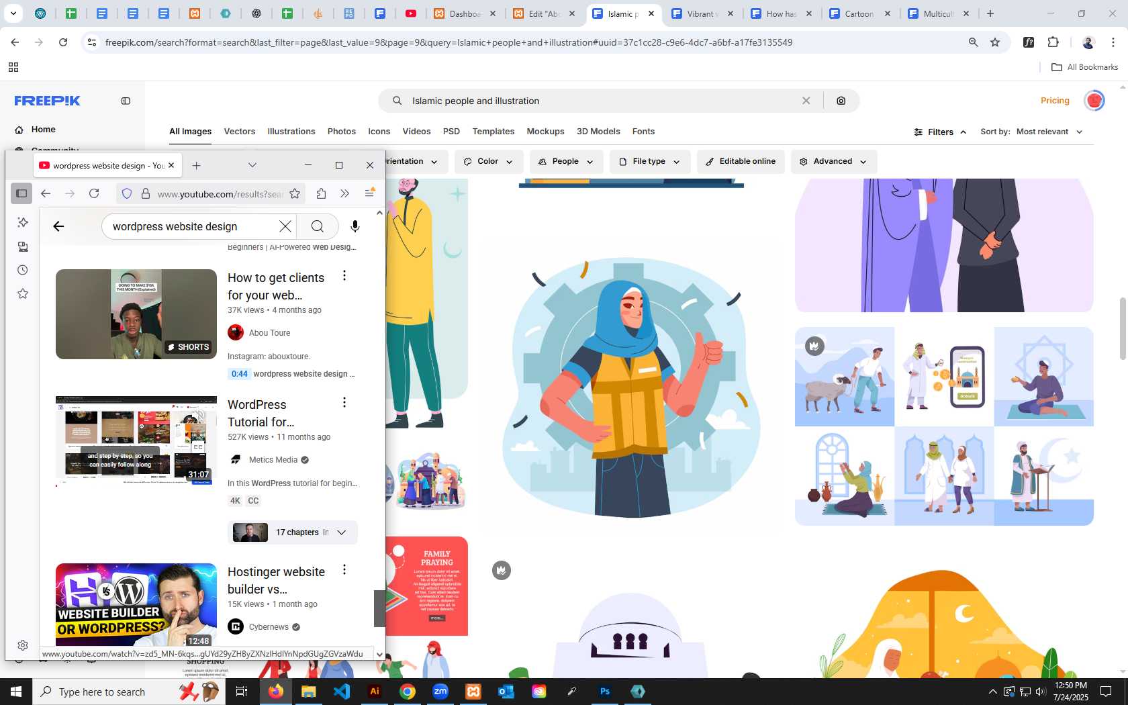
Task: Open the Advanced filter dropdown
Action: (833, 162)
